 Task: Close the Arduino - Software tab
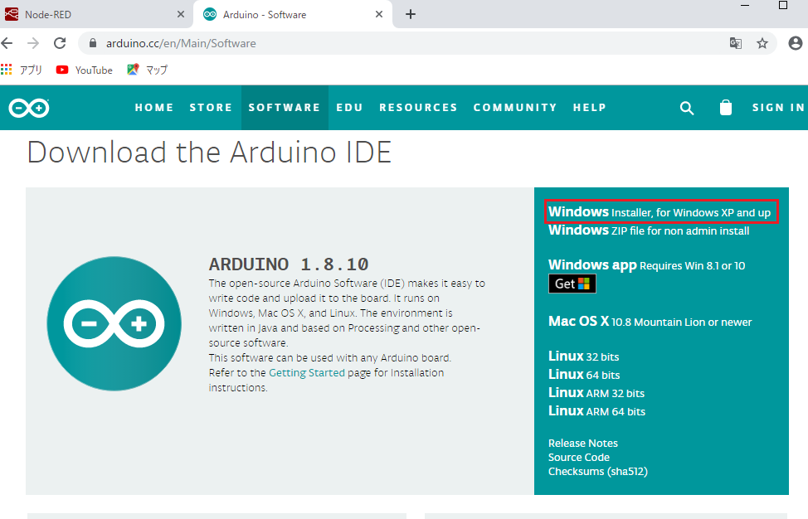[379, 14]
